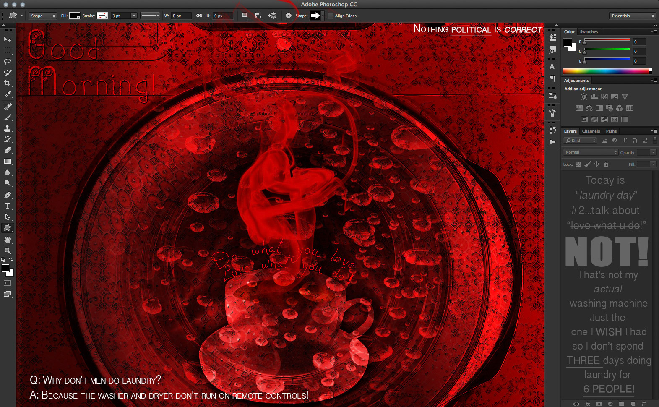Select the Dodge tool
Image resolution: width=659 pixels, height=407 pixels.
coord(8,183)
